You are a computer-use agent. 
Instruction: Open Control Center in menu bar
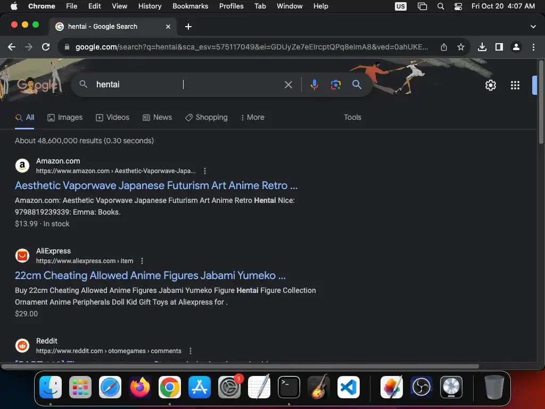pyautogui.click(x=458, y=6)
